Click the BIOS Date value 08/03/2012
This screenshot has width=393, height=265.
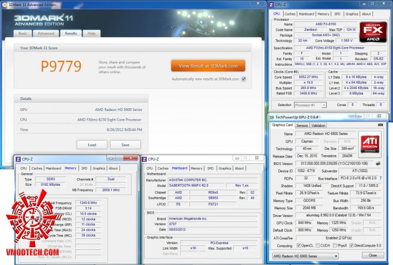(x=212, y=229)
